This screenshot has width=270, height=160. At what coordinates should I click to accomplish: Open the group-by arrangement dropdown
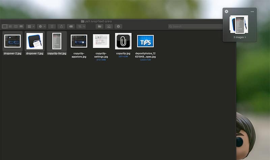point(30,26)
